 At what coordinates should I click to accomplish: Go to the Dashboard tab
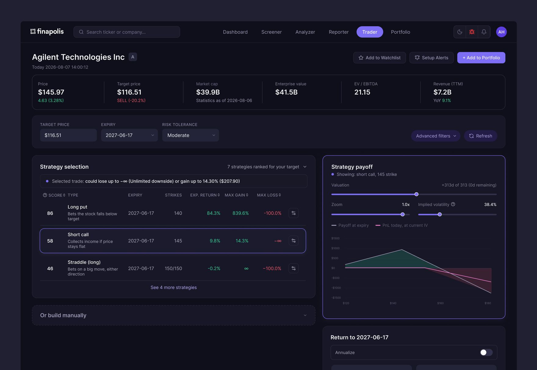pos(235,32)
